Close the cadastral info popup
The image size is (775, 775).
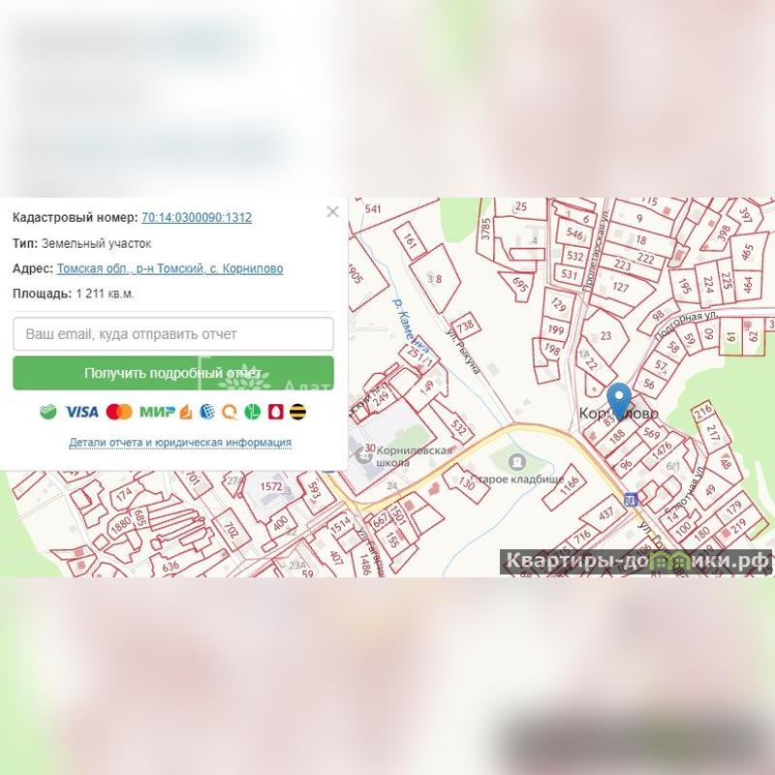click(x=332, y=212)
